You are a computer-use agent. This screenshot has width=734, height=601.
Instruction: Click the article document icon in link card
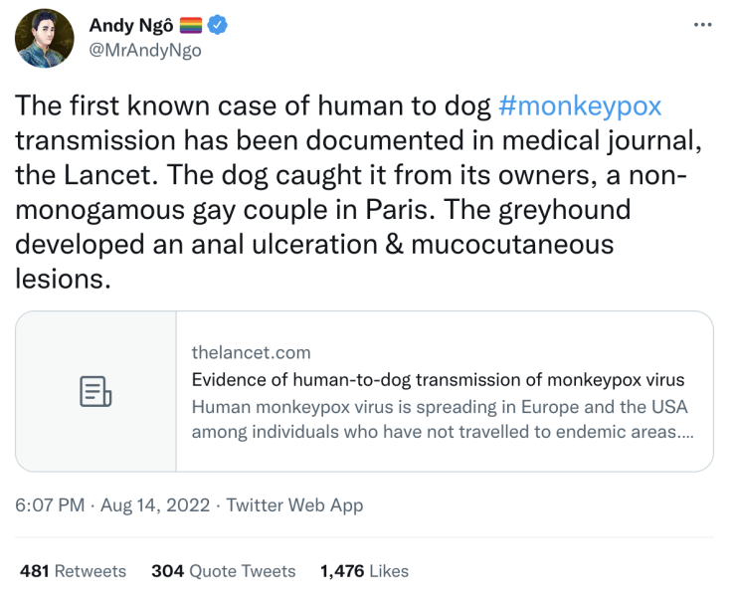95,391
